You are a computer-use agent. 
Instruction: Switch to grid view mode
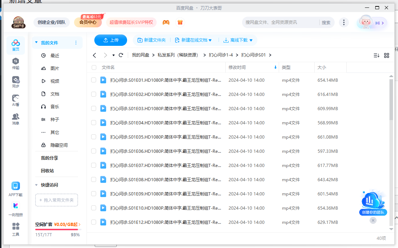point(387,55)
